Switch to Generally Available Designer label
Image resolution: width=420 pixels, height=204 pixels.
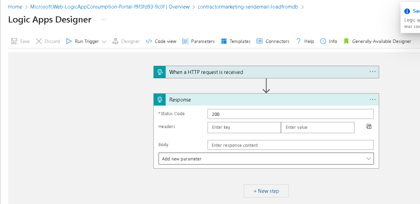[x=381, y=41]
